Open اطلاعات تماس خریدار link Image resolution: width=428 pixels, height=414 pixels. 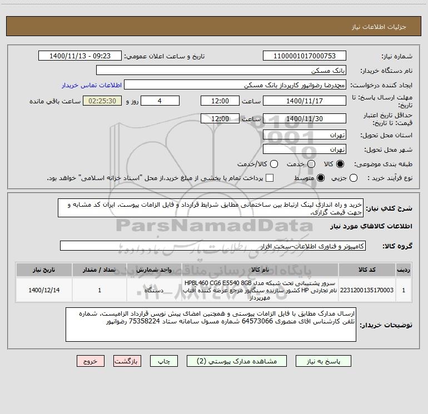tap(92, 85)
